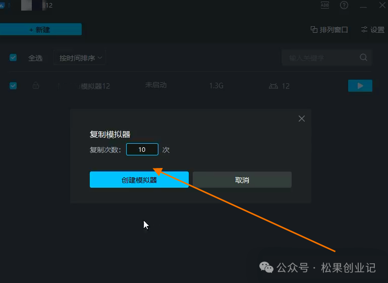Open 排列窗口 arrange windows
The height and width of the screenshot is (283, 388).
(329, 30)
